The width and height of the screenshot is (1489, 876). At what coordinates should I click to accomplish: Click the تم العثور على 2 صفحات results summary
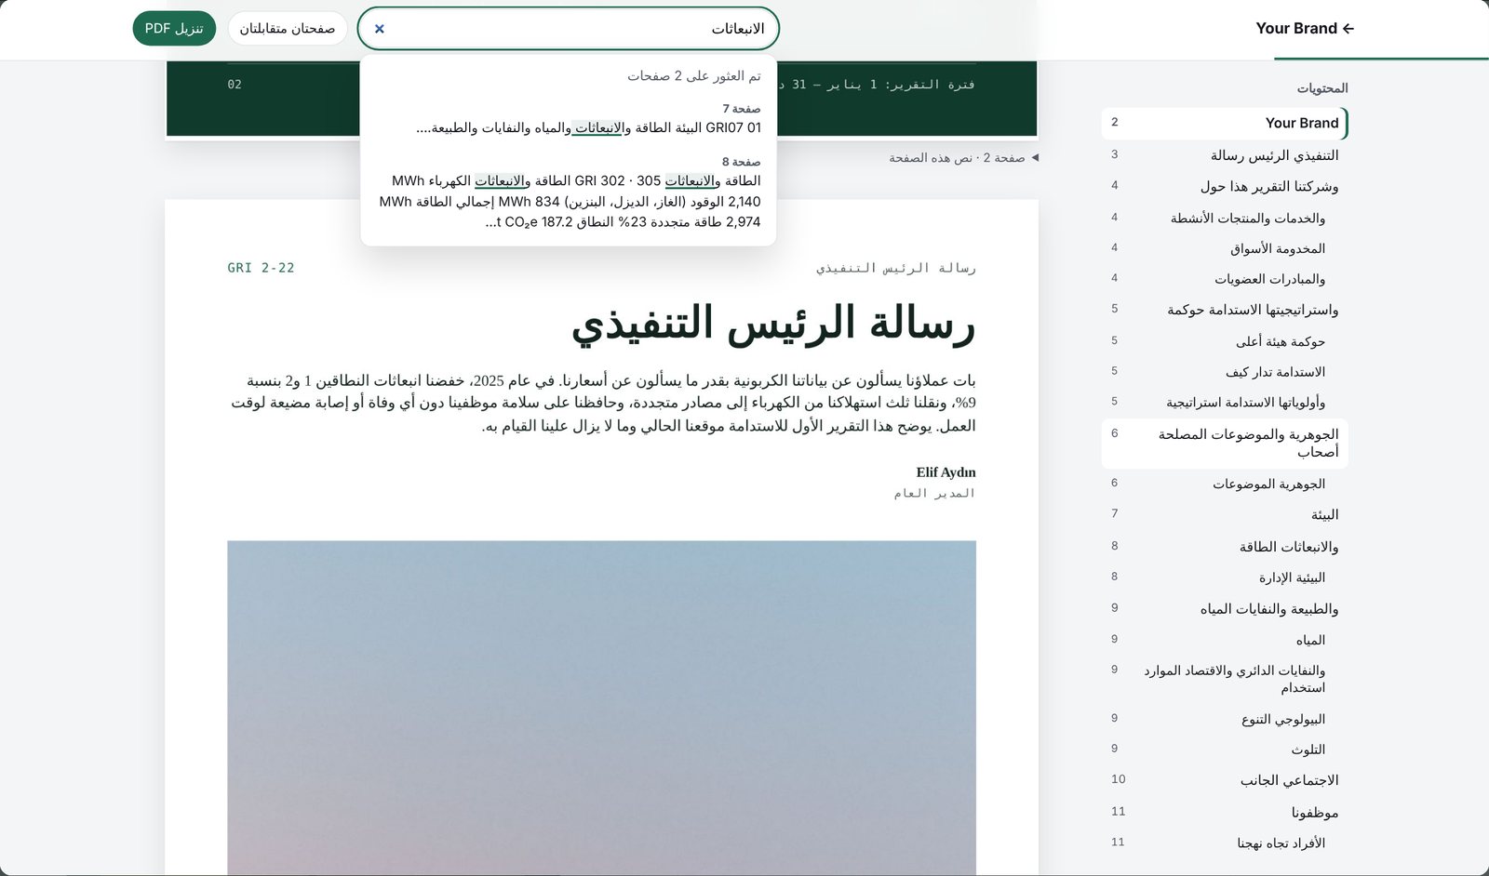tap(693, 76)
